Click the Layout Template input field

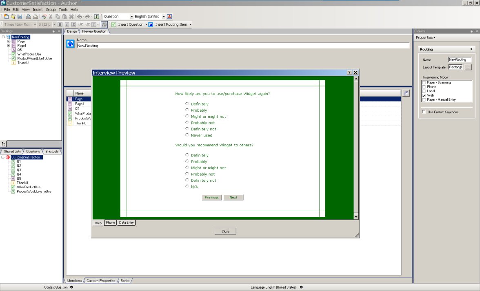point(456,67)
